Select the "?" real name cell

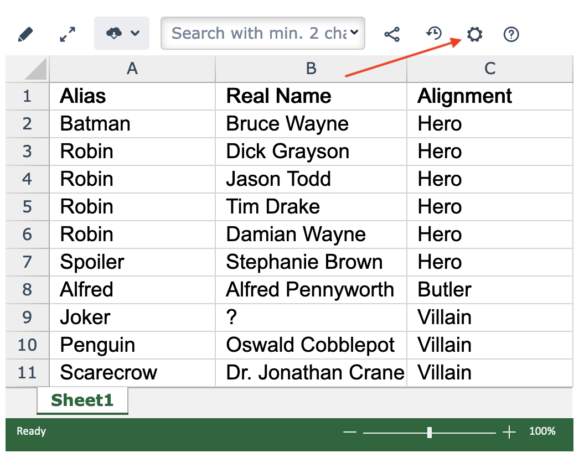coord(311,318)
